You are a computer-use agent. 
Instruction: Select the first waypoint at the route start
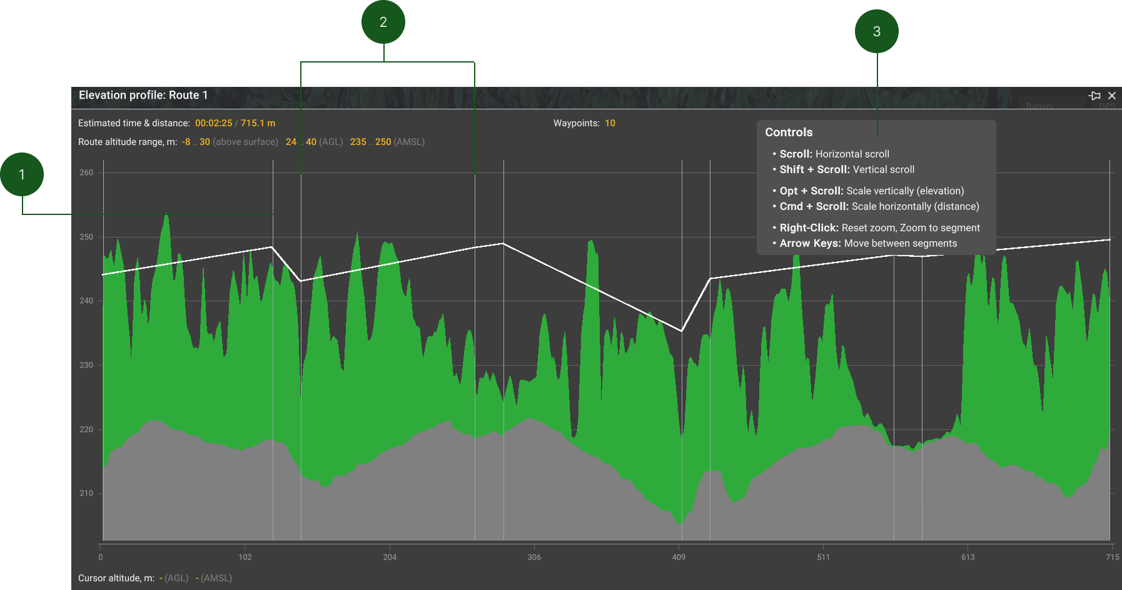(103, 274)
